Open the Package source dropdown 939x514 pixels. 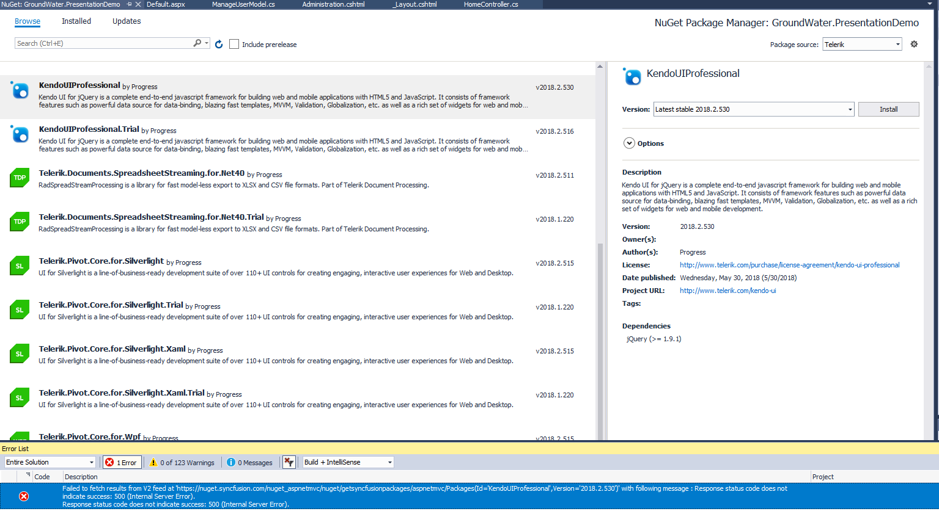tap(862, 44)
